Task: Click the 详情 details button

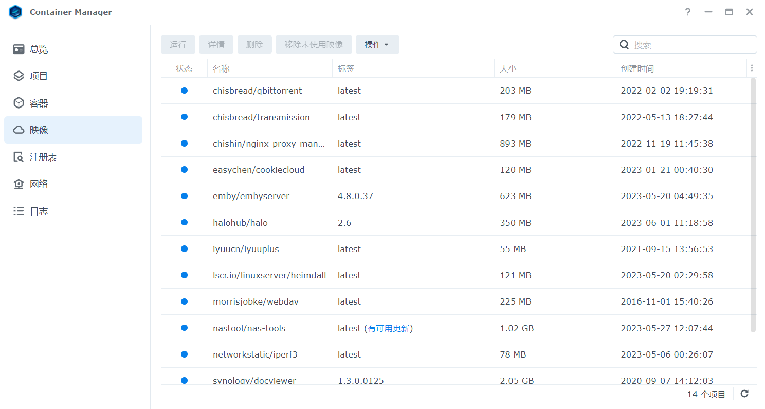Action: point(216,45)
